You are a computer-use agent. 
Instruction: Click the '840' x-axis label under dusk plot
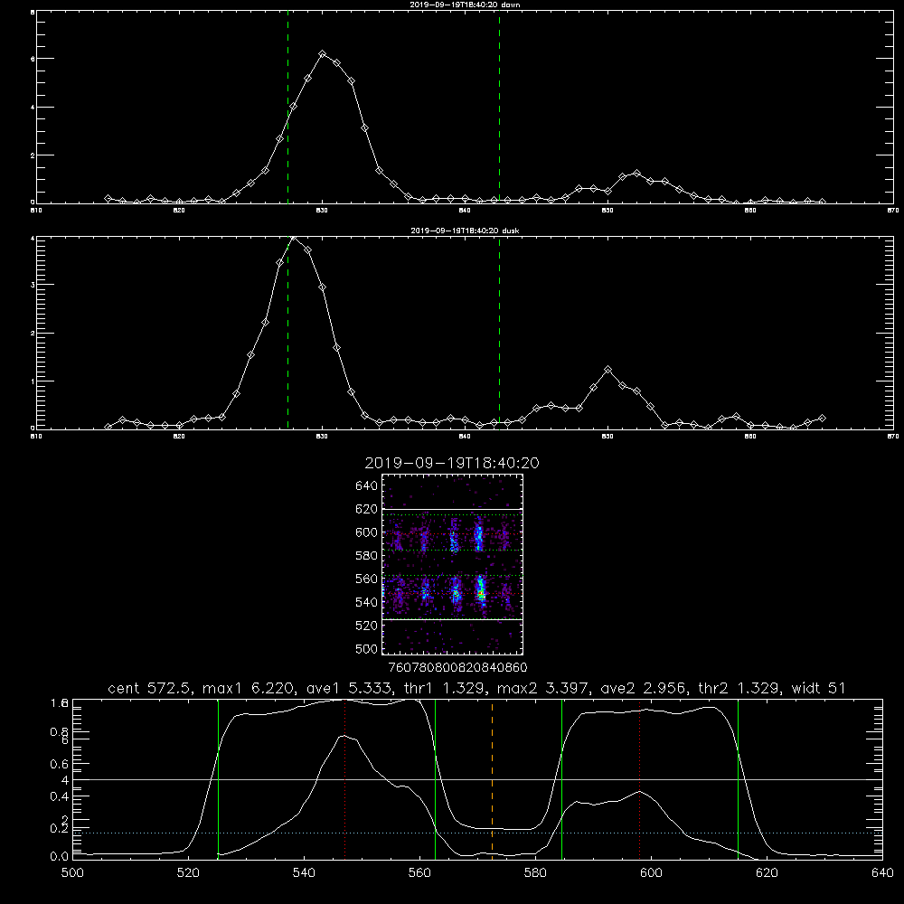click(x=465, y=437)
